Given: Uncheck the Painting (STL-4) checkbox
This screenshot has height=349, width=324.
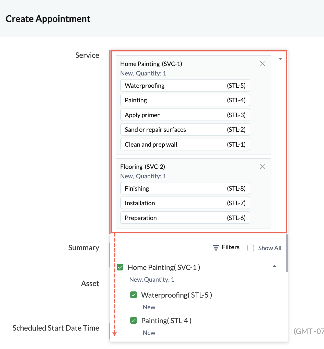Looking at the screenshot, I should [134, 320].
